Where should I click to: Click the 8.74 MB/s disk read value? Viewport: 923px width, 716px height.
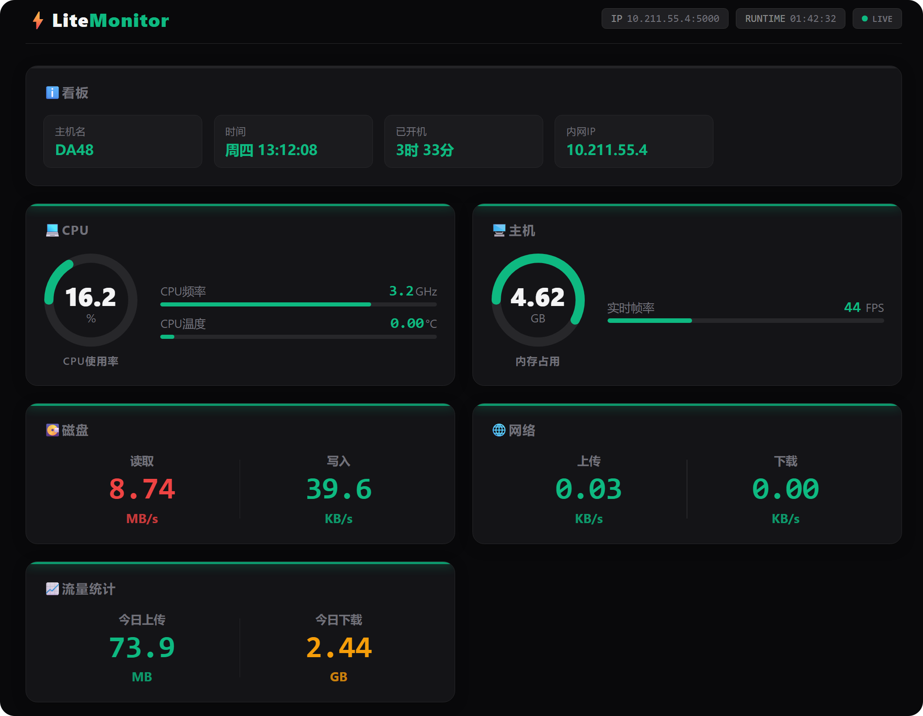[142, 489]
